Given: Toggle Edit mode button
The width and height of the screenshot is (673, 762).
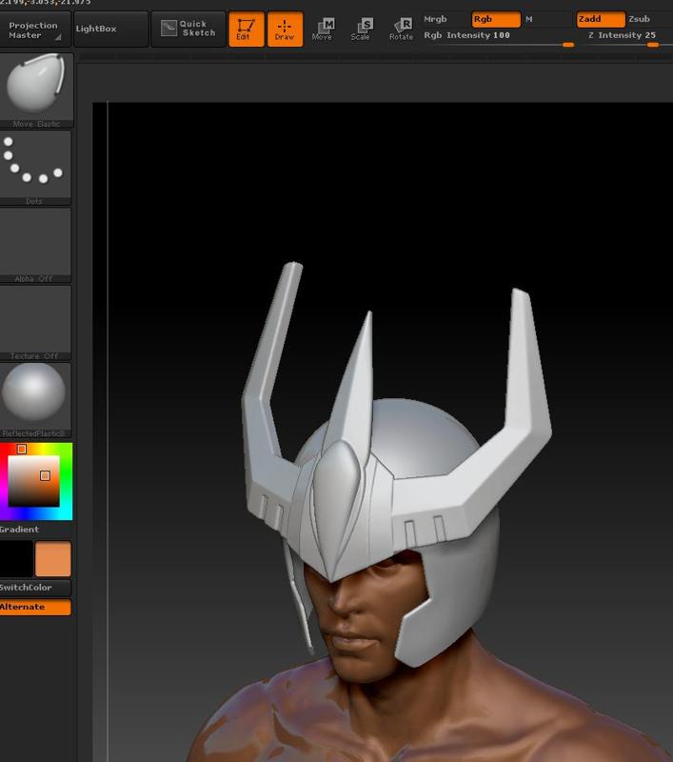Looking at the screenshot, I should (247, 30).
